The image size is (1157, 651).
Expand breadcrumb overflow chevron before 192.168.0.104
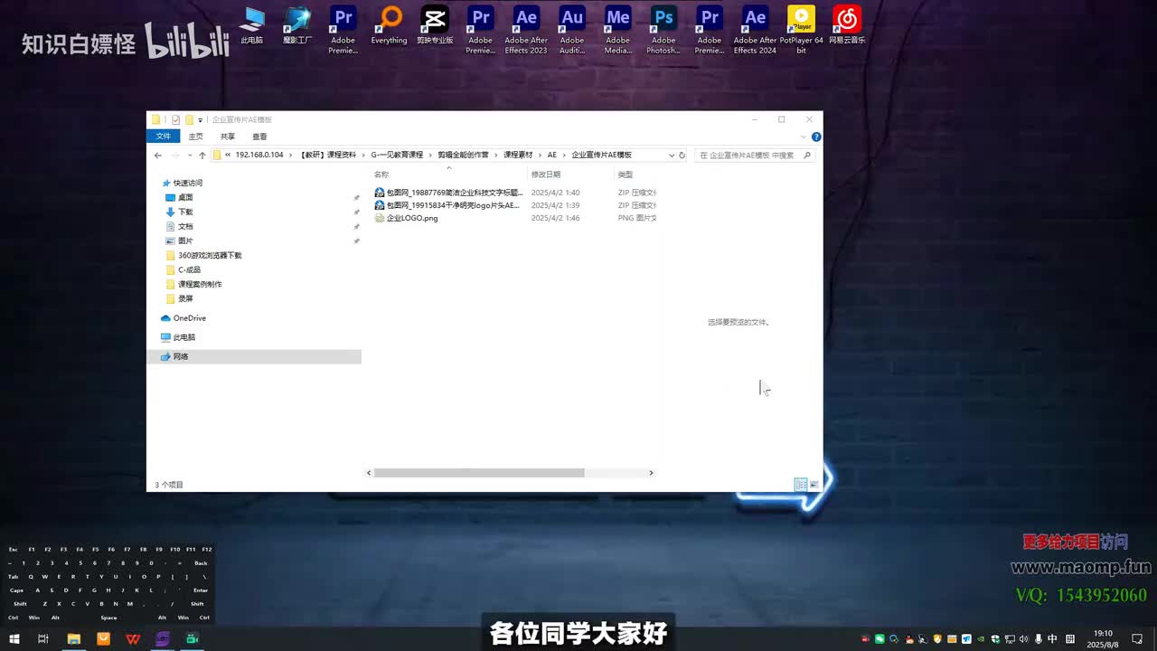(x=228, y=155)
